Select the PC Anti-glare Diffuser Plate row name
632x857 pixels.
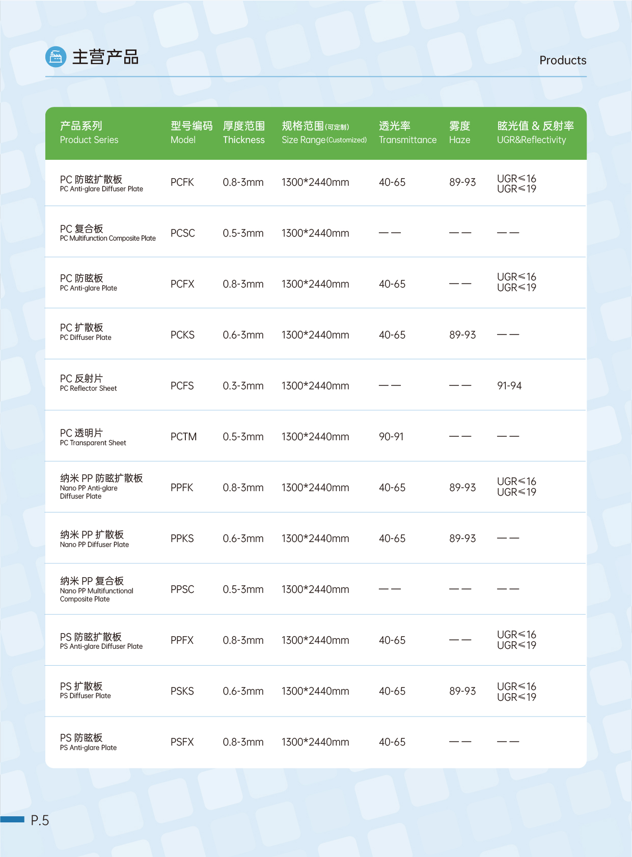(101, 184)
